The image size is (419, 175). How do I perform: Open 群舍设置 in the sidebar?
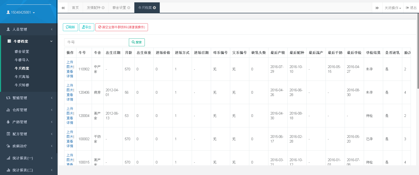click(x=22, y=52)
